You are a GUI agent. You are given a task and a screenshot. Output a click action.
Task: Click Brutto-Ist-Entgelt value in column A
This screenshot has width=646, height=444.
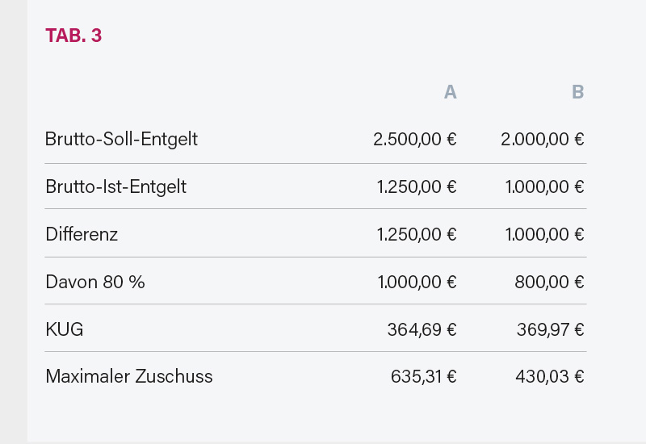(417, 186)
